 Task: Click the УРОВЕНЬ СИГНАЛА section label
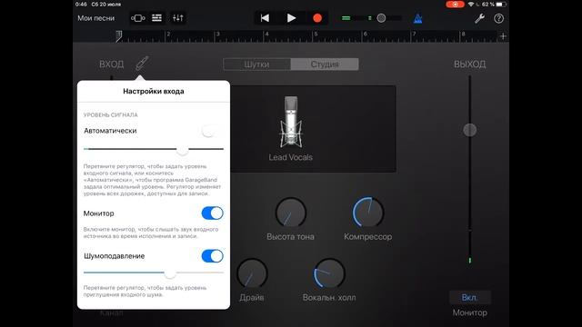111,115
